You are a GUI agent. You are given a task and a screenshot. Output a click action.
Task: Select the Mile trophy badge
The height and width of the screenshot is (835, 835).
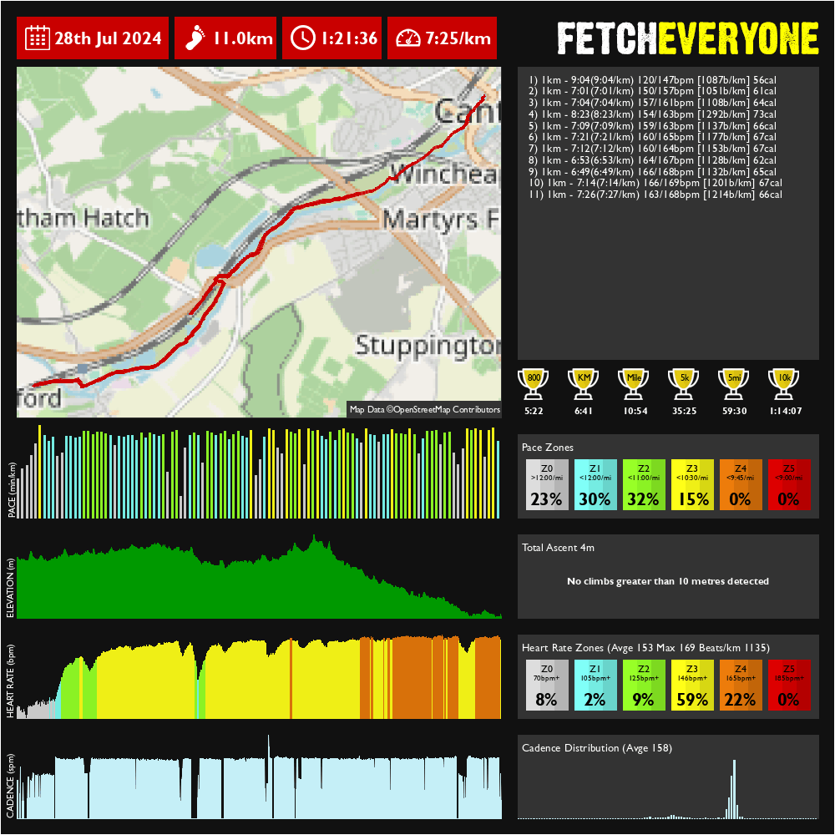[x=633, y=381]
